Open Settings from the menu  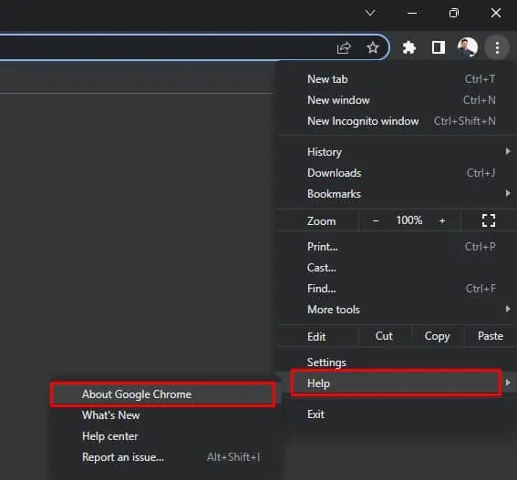click(397, 363)
